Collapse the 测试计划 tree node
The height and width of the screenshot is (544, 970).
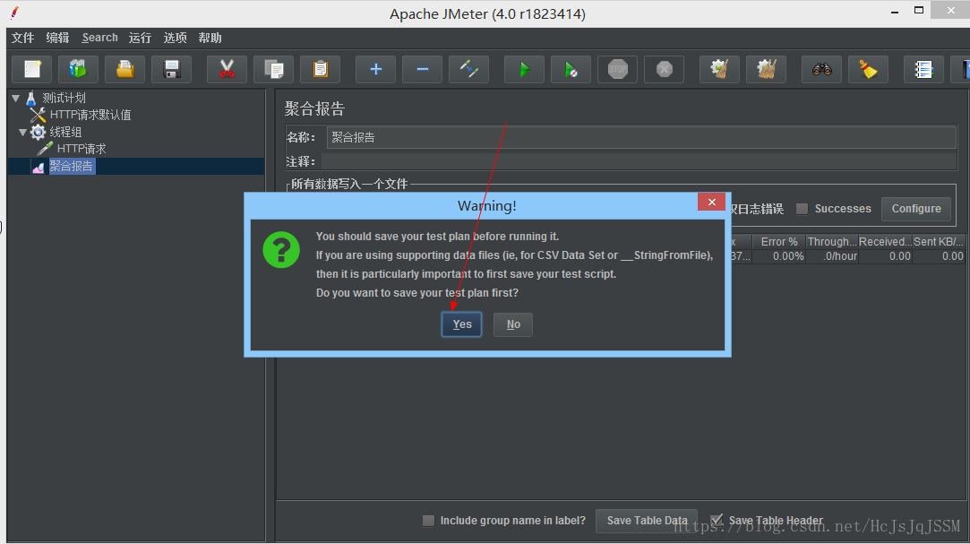coord(16,98)
